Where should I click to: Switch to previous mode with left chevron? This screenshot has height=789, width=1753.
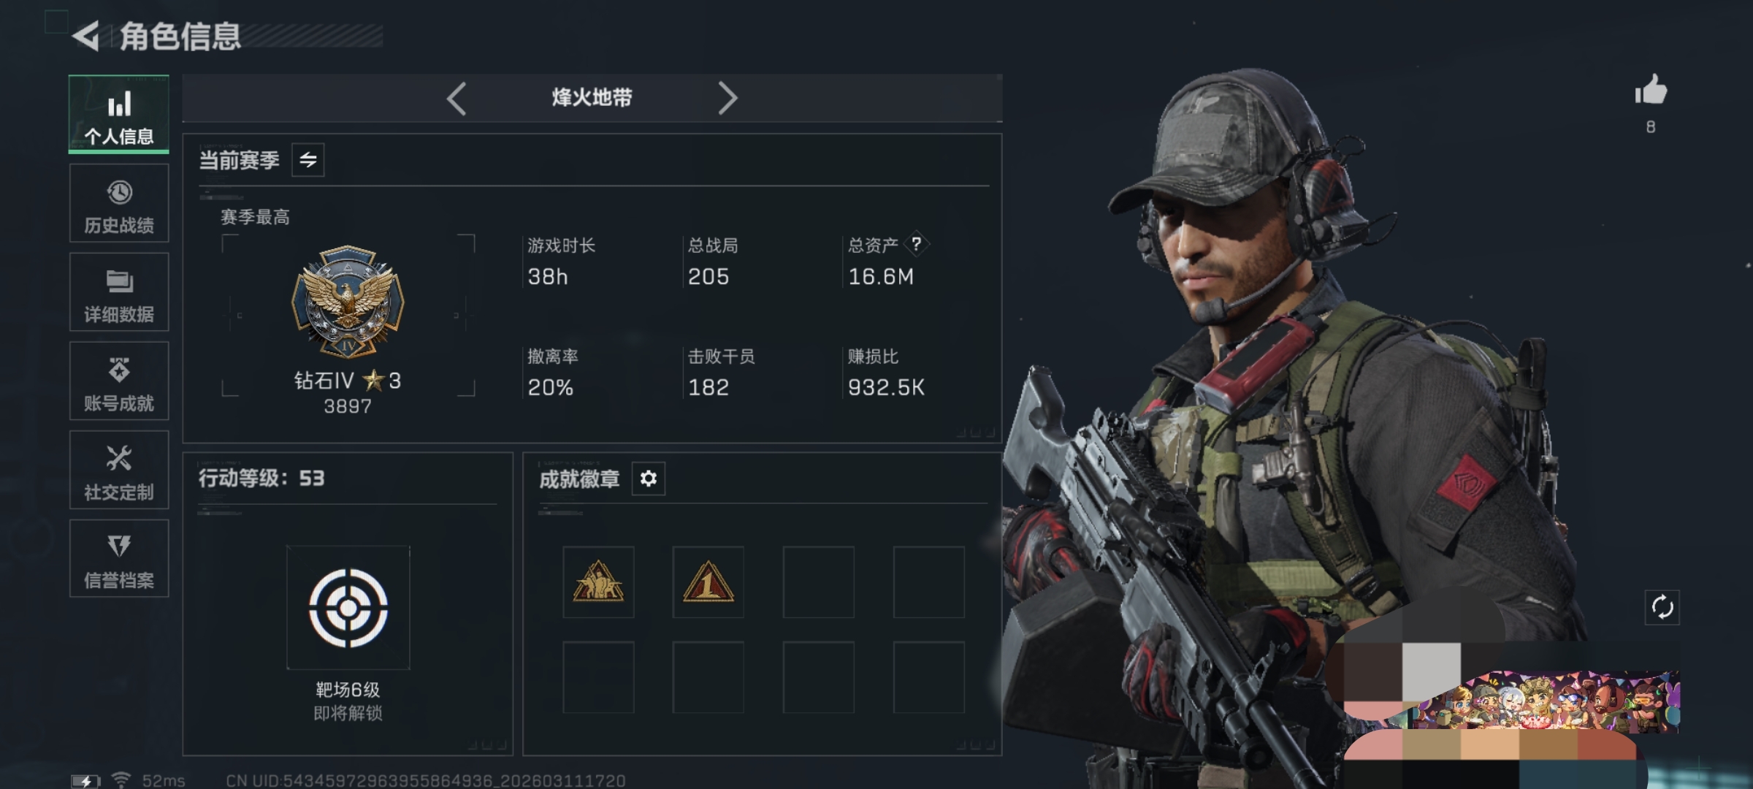[457, 98]
